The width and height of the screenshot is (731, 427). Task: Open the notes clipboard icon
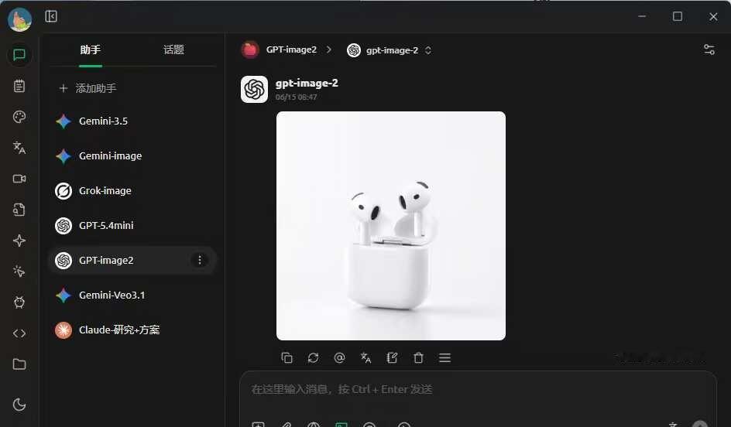point(19,86)
